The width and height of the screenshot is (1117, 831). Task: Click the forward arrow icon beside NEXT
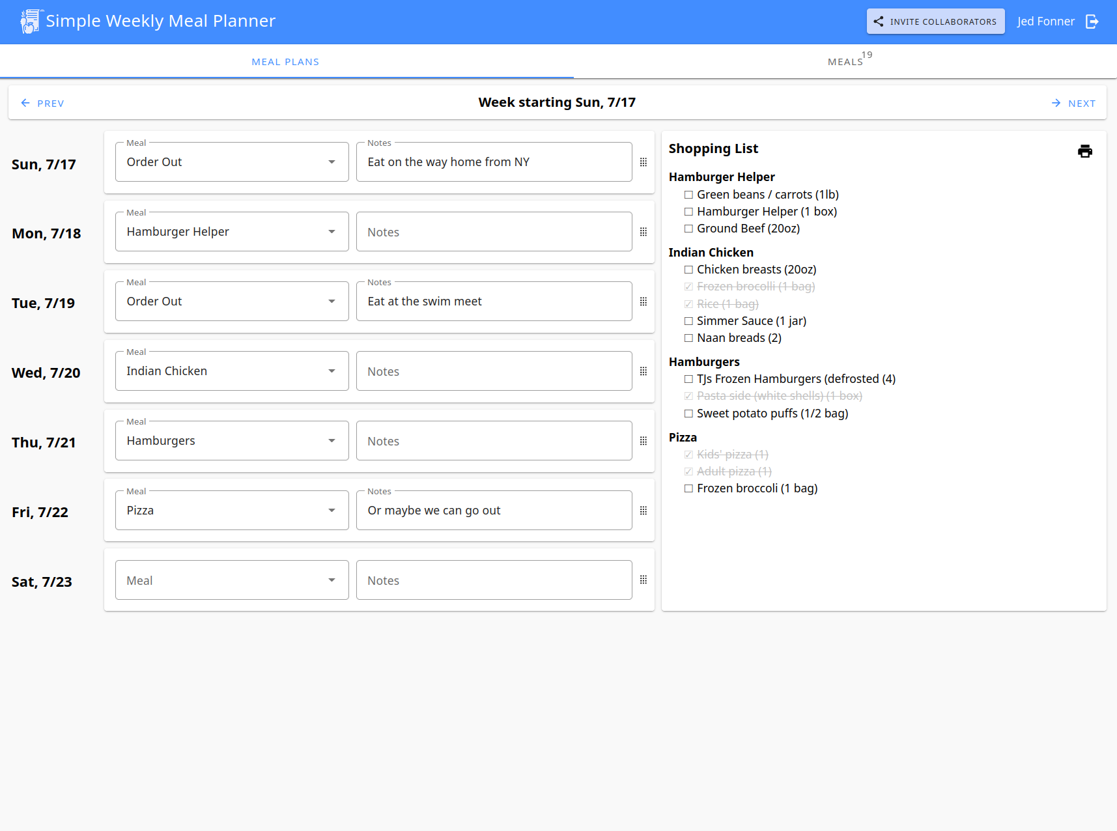(1054, 102)
